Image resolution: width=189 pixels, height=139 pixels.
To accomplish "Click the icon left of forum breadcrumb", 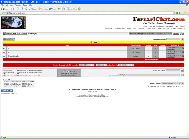I will (4, 34).
